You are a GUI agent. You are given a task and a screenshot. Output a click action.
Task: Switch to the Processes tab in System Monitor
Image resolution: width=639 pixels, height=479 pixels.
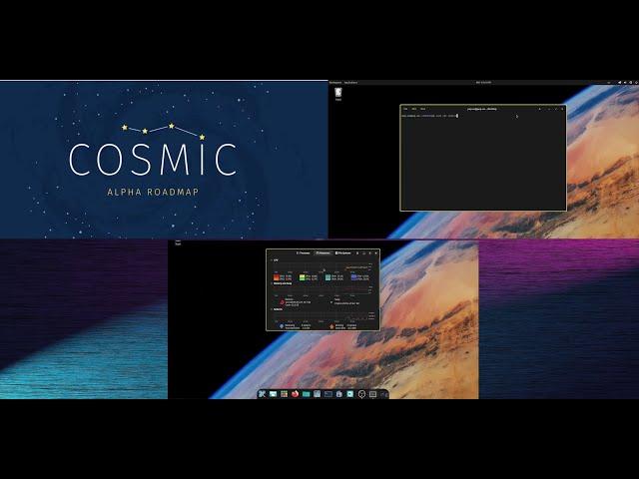(304, 252)
